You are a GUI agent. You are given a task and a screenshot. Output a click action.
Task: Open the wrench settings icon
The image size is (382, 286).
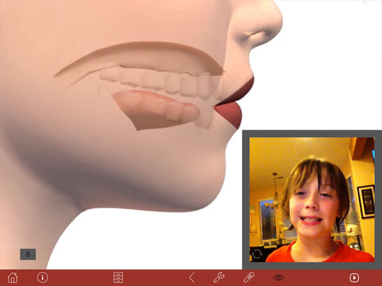(x=219, y=277)
